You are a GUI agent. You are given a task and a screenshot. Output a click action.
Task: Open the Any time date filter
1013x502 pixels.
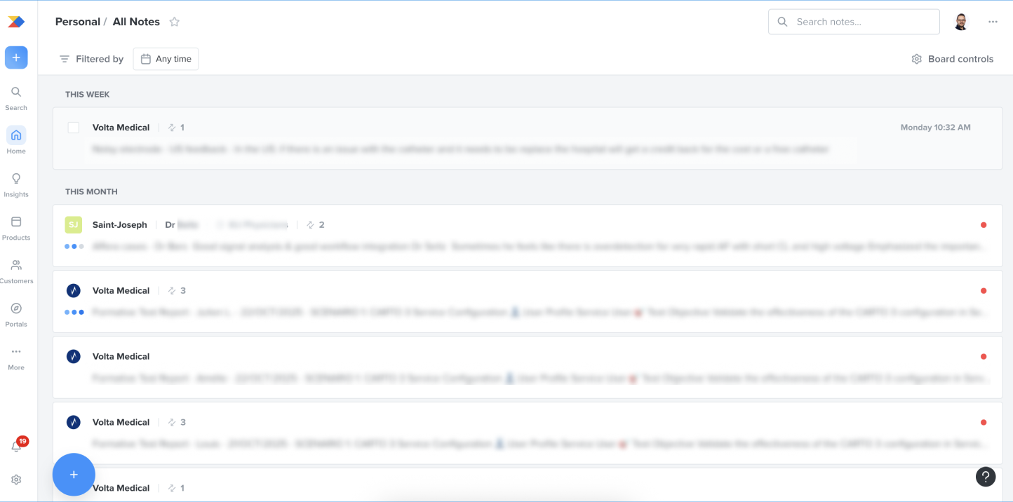[x=166, y=59]
